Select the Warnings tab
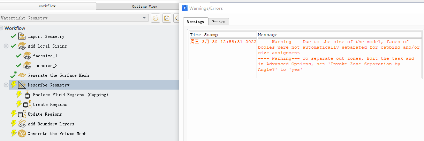This screenshot has width=424, height=141. click(195, 22)
